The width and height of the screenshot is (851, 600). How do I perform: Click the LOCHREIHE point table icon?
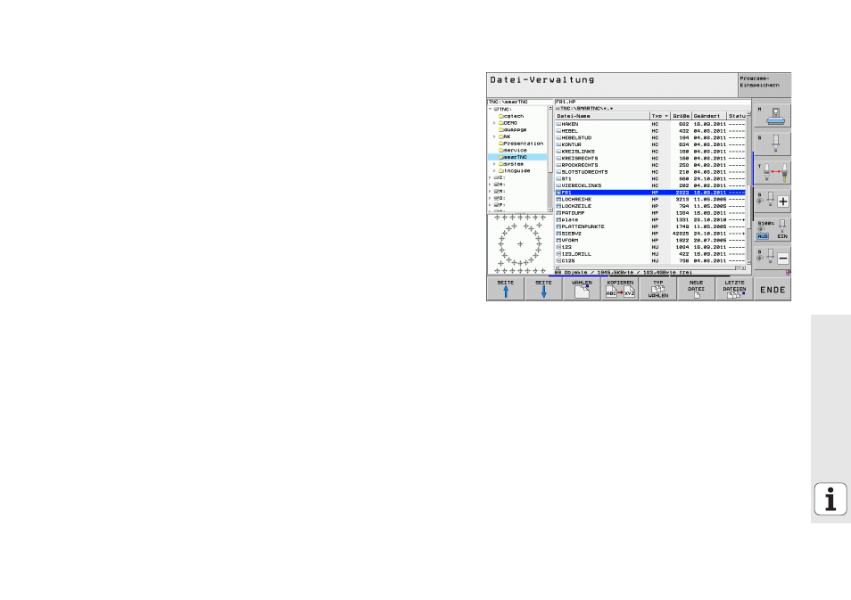coord(558,200)
